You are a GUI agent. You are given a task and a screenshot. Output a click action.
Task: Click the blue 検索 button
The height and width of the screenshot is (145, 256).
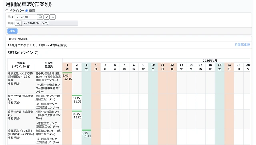click(12, 31)
